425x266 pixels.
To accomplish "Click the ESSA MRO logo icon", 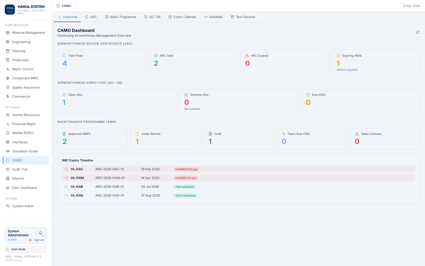I will click(x=10, y=10).
